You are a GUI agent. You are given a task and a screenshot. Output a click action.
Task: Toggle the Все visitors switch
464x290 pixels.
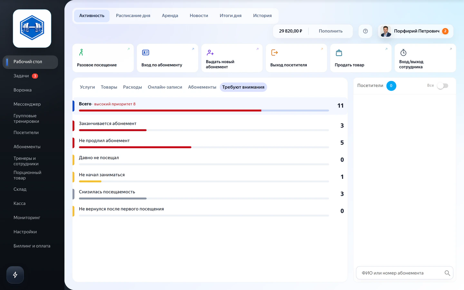tap(443, 86)
